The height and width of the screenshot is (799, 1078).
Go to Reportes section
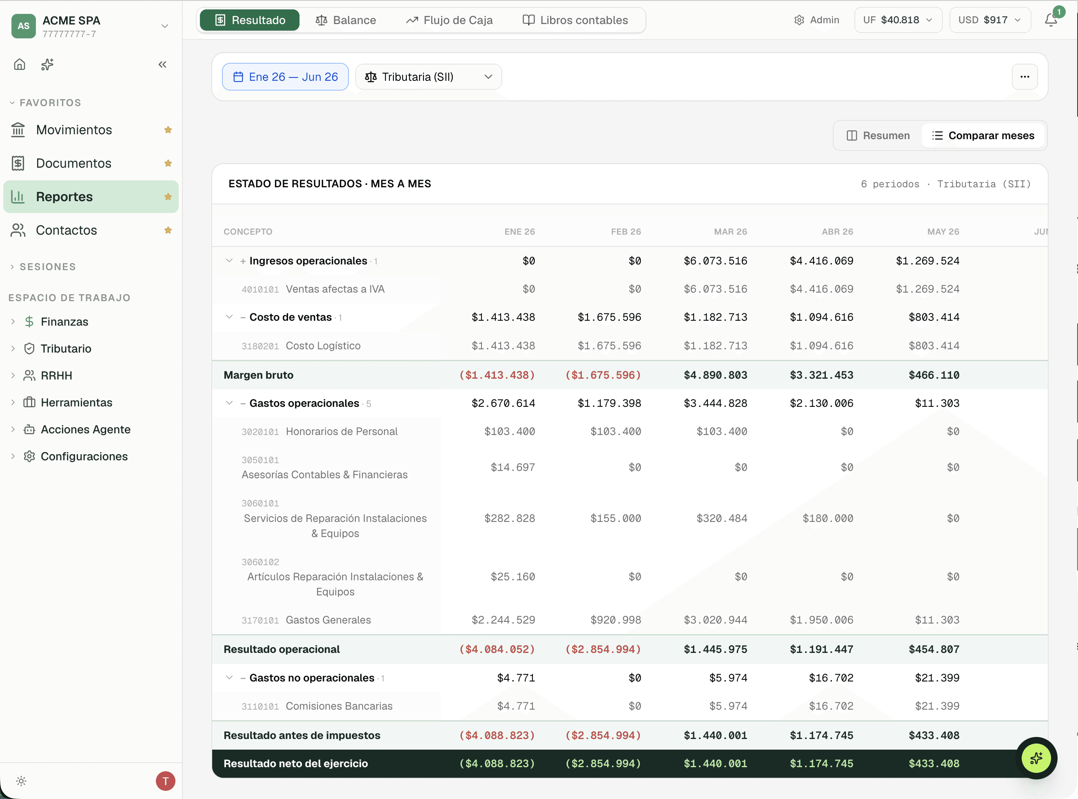[x=91, y=196]
